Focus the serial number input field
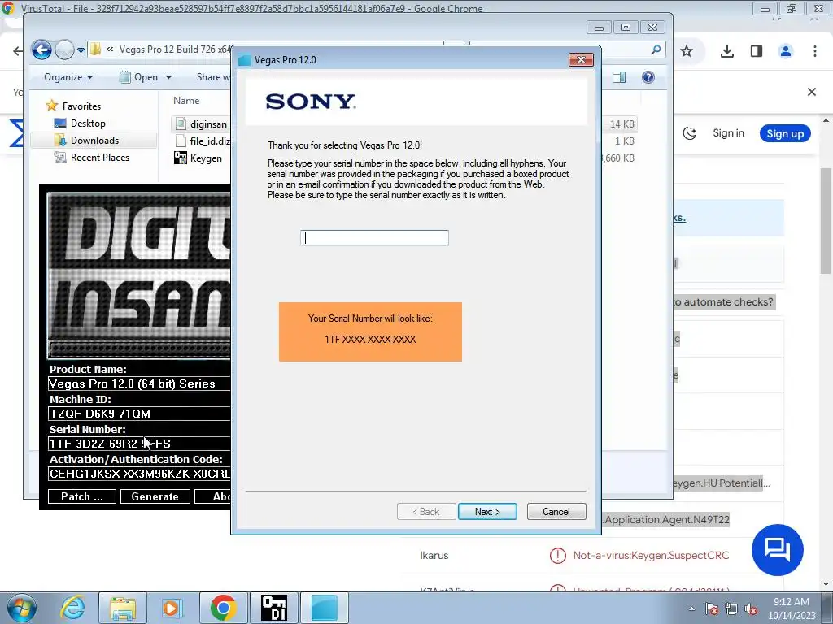Viewport: 833px width, 624px height. coord(374,238)
